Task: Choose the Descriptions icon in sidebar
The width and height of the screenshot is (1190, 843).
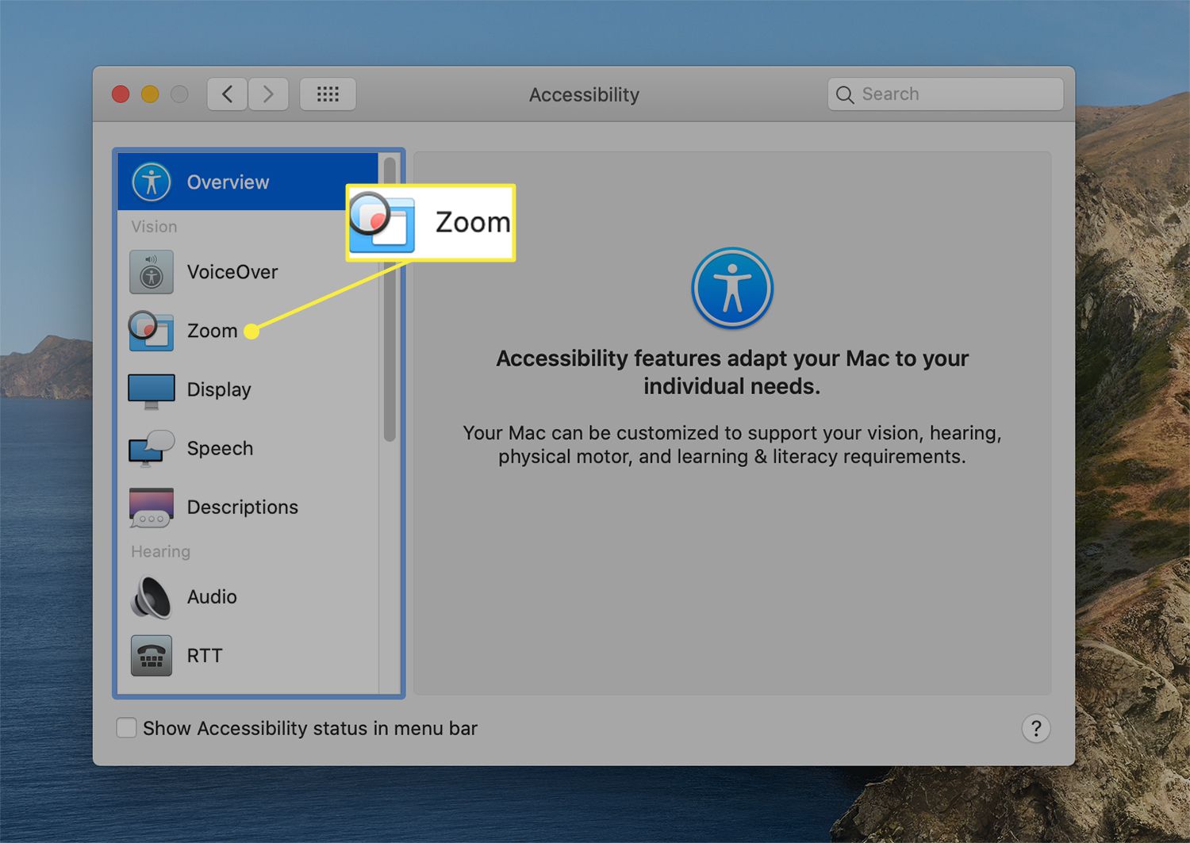Action: coord(151,508)
